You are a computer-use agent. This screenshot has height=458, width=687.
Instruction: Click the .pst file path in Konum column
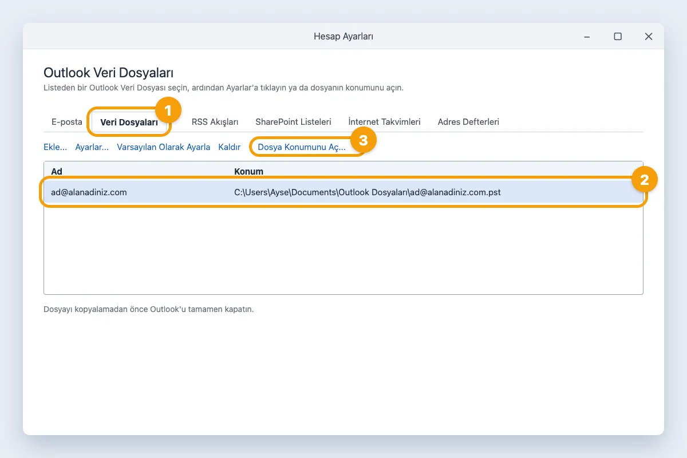pyautogui.click(x=368, y=192)
